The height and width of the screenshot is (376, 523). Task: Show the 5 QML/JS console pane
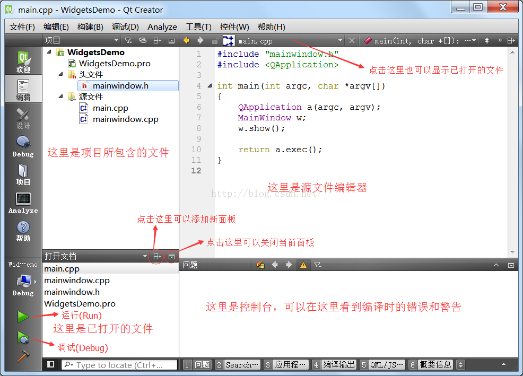tap(382, 365)
